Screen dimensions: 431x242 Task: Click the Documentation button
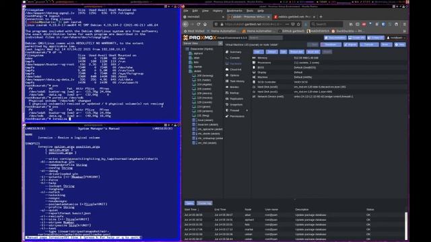335,38
